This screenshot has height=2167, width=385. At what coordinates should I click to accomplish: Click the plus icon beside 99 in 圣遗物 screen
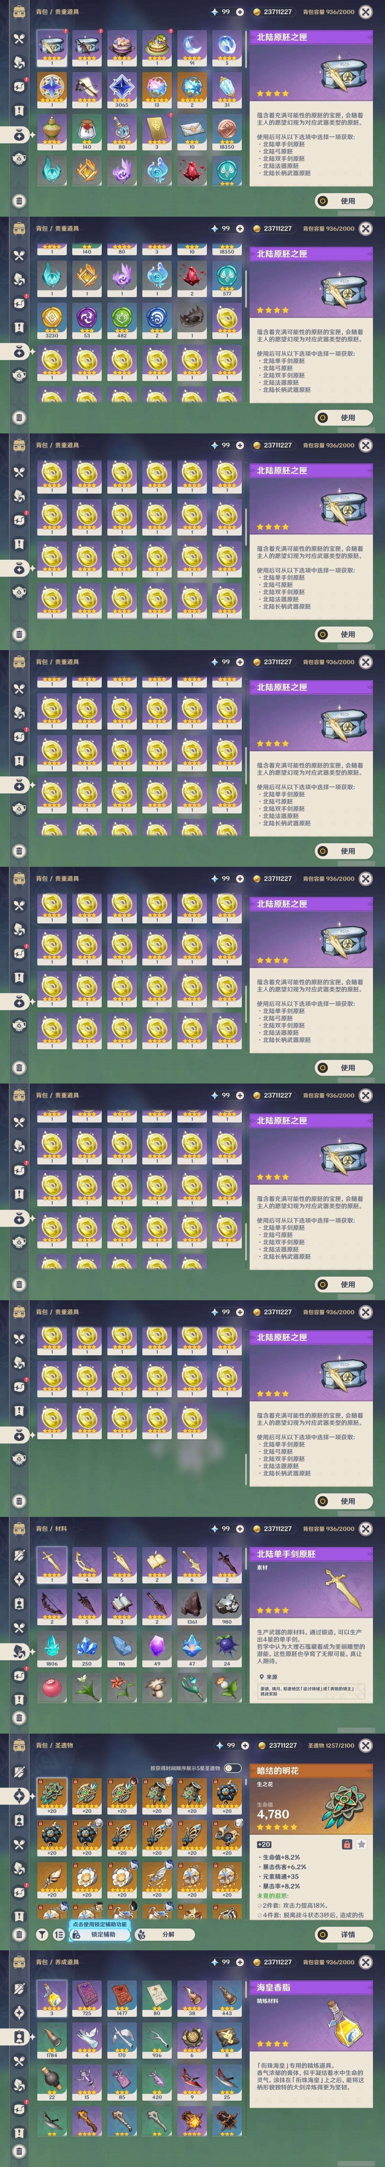click(x=245, y=1745)
